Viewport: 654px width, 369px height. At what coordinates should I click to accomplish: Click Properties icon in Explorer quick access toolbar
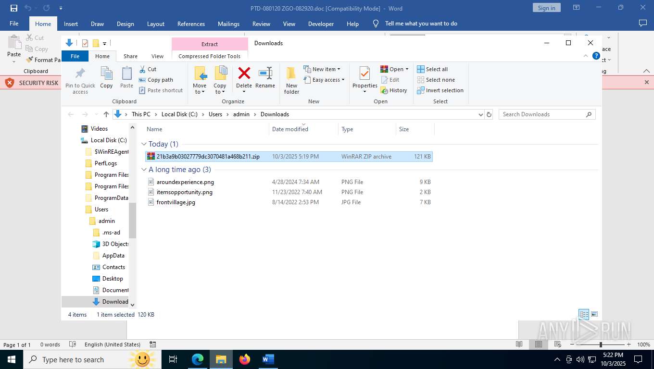pyautogui.click(x=85, y=43)
